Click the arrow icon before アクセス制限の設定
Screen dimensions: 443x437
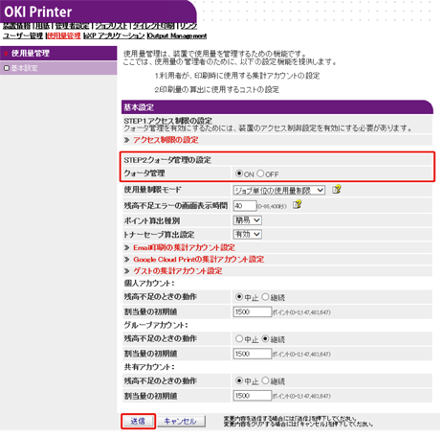pyautogui.click(x=127, y=140)
